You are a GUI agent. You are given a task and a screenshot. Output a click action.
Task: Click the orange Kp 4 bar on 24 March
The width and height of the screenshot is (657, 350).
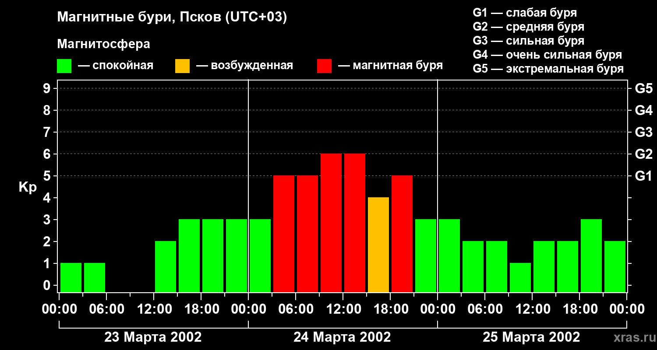coord(378,245)
